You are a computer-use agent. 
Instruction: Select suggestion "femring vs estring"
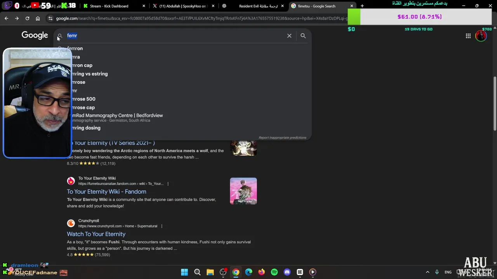point(182,74)
